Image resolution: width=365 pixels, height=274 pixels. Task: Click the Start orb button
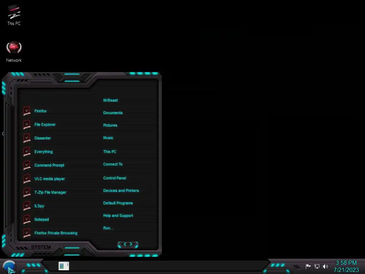point(9,267)
